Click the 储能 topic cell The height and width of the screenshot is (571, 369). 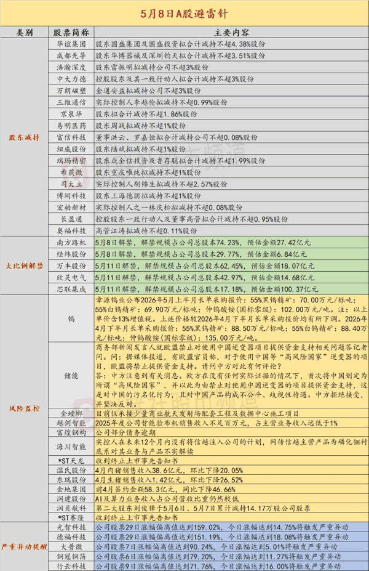(71, 376)
